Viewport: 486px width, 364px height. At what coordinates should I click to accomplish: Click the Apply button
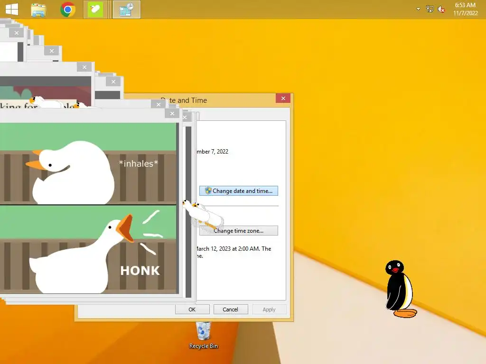tap(269, 309)
